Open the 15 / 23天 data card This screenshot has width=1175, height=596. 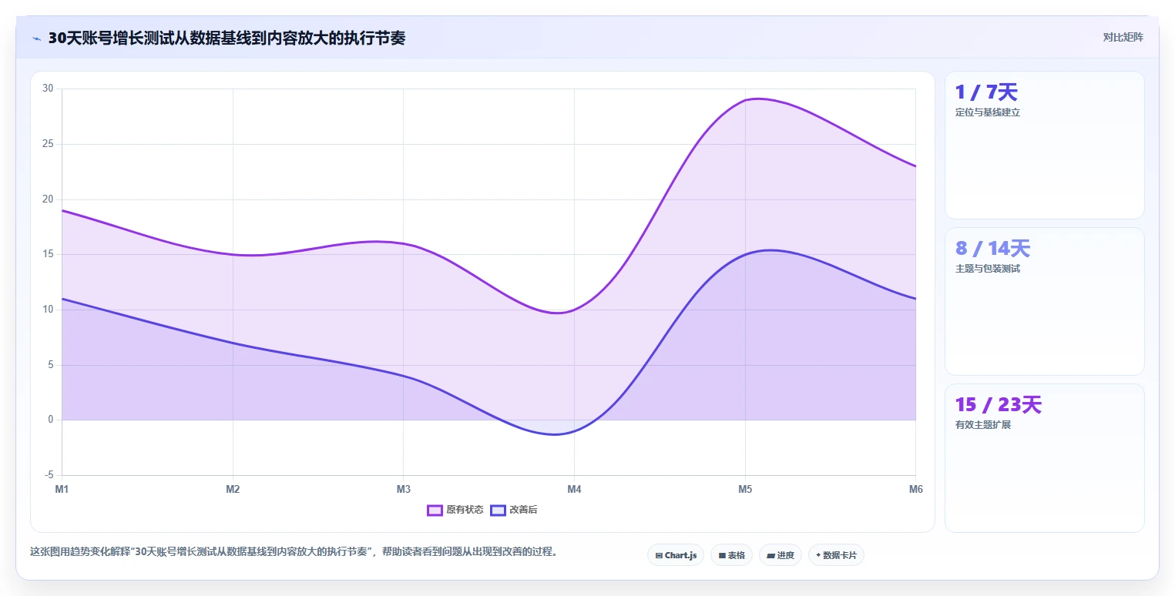click(x=1045, y=457)
